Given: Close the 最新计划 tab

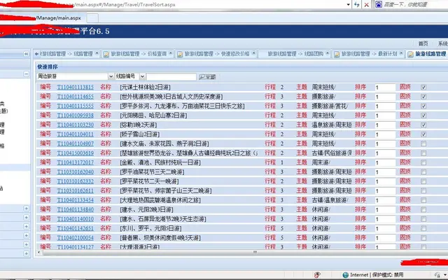Looking at the screenshot, I should click(x=401, y=53).
